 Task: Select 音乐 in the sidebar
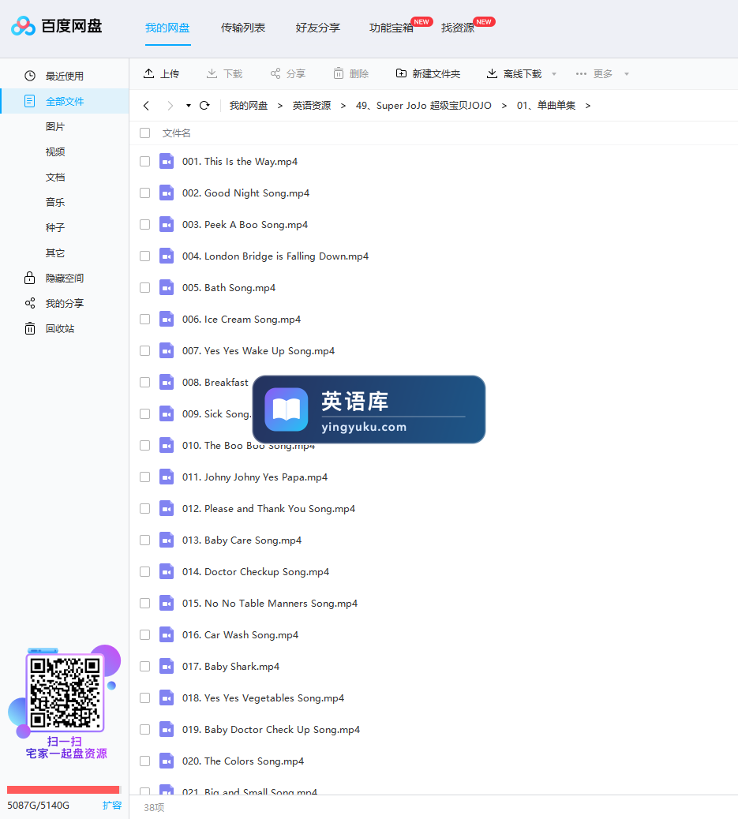pos(55,202)
